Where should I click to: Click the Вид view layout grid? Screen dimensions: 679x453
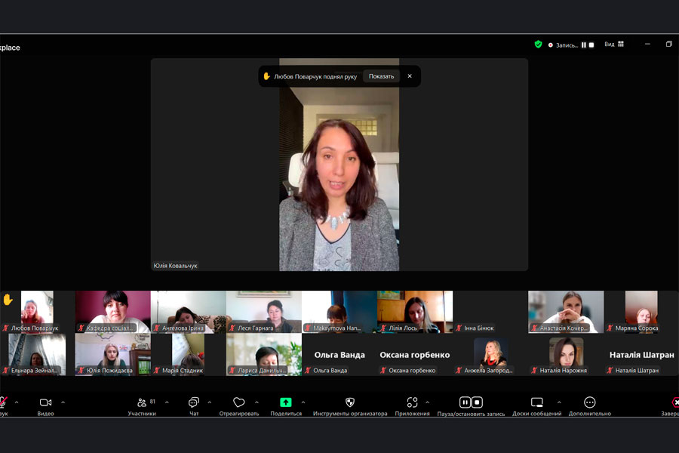pyautogui.click(x=621, y=45)
